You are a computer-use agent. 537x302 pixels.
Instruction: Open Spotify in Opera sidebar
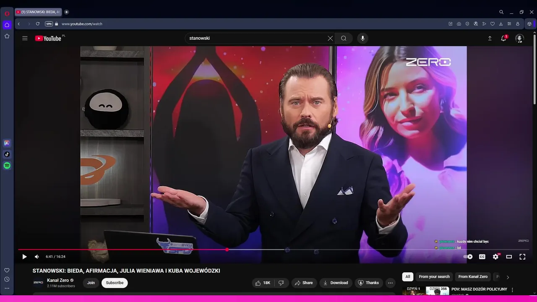coord(7,166)
